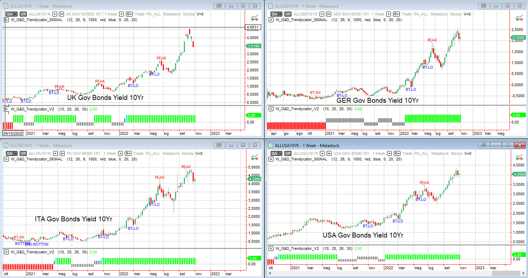The height and width of the screenshot is (278, 528).
Task: Click the ITA_ALL label in ALLGER10YR toolbar
Action: (x=421, y=14)
